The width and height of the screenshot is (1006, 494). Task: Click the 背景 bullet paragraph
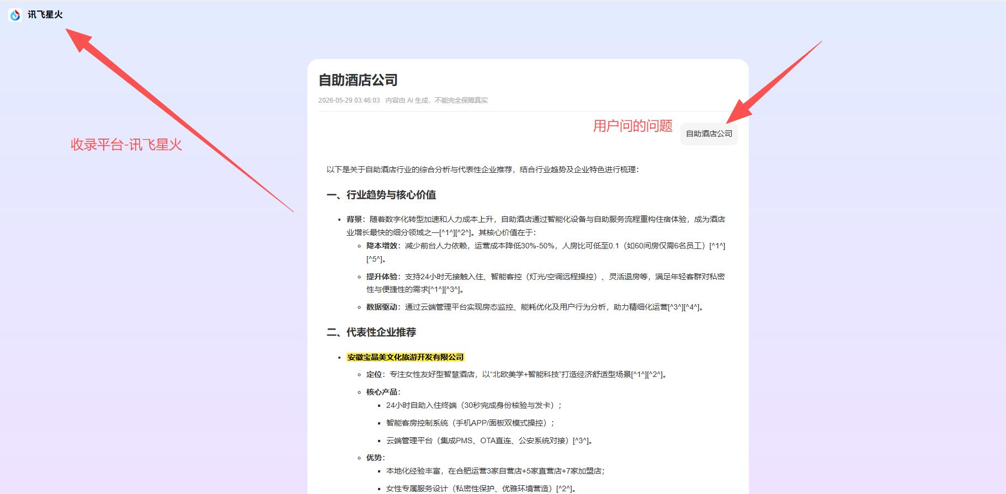[x=536, y=226]
